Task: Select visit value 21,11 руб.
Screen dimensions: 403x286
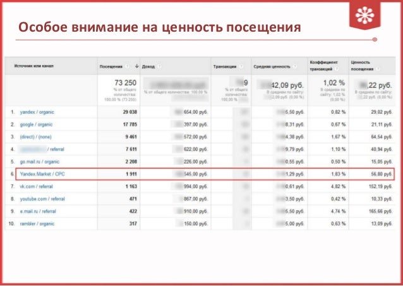Action: pos(382,125)
